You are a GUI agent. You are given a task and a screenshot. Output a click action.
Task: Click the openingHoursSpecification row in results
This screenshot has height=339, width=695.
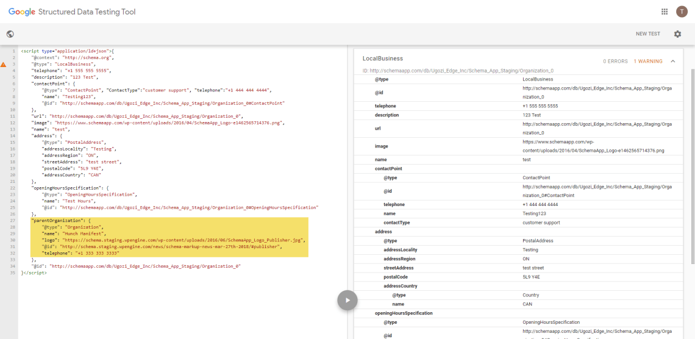519,313
